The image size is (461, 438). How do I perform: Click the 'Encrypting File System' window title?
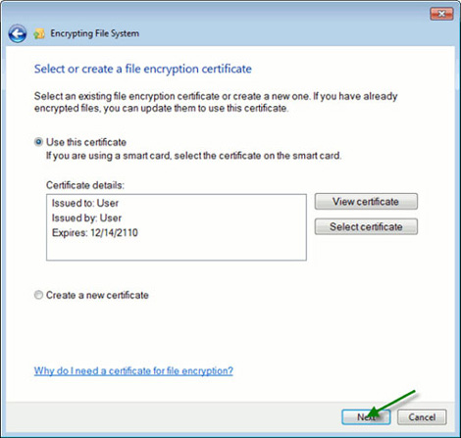pos(94,33)
